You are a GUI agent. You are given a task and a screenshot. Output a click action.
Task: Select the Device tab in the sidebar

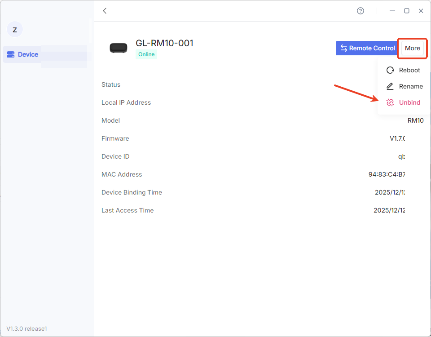(28, 54)
